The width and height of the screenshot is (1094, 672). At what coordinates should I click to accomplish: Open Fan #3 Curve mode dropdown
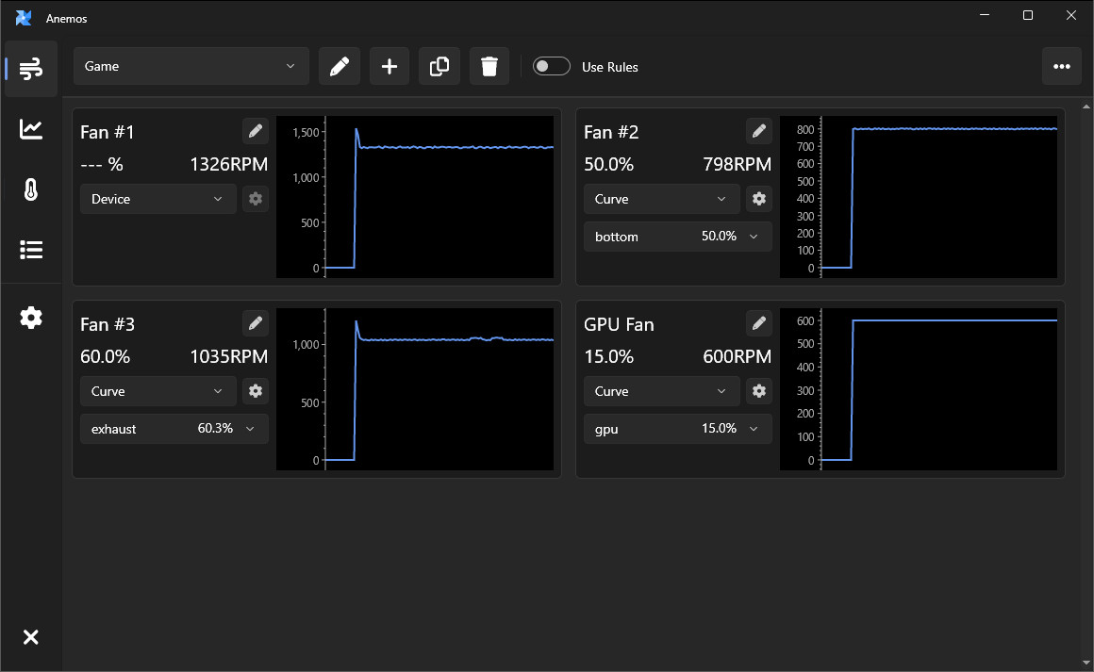click(x=158, y=391)
